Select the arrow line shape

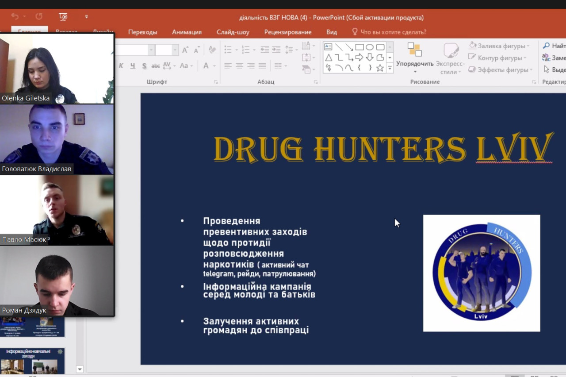[x=349, y=47]
